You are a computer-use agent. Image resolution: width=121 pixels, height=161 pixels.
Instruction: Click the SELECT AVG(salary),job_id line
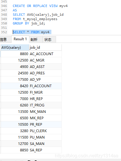pos(38,15)
